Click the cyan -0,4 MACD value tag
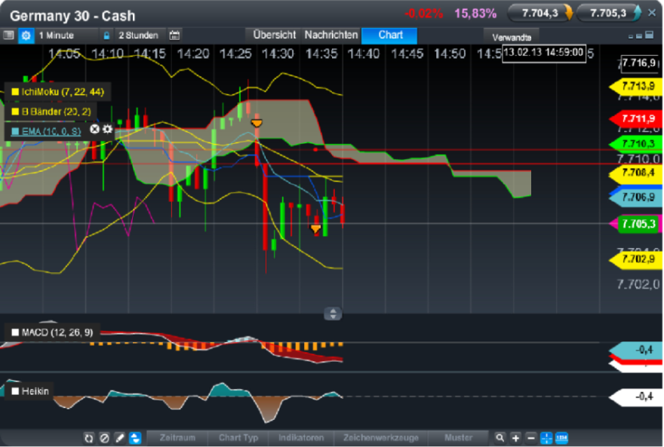664x447 pixels. tap(635, 350)
